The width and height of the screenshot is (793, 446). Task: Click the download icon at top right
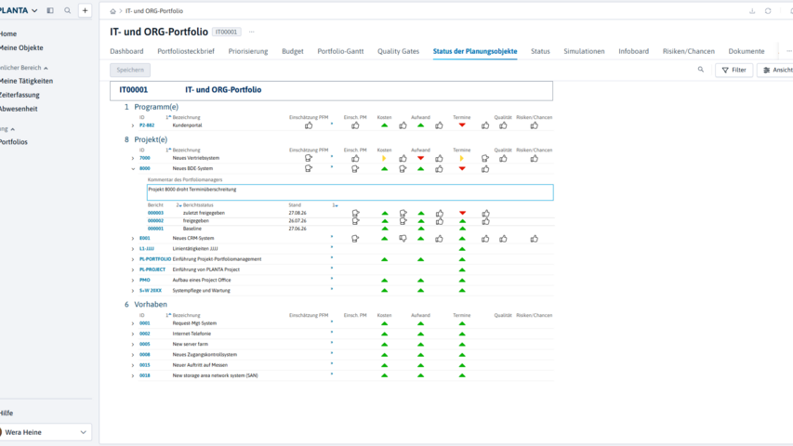coord(752,11)
